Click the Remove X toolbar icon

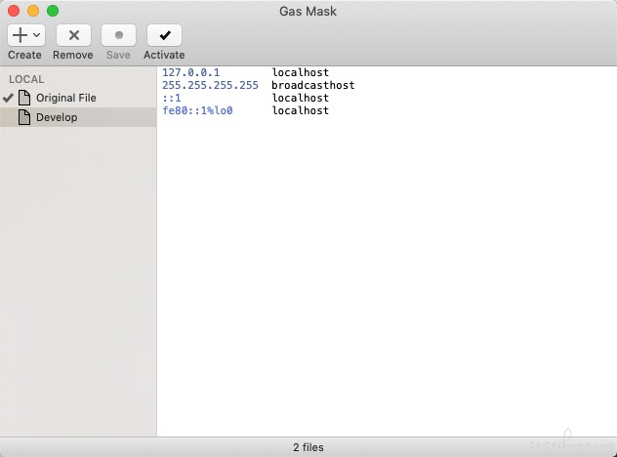point(73,35)
